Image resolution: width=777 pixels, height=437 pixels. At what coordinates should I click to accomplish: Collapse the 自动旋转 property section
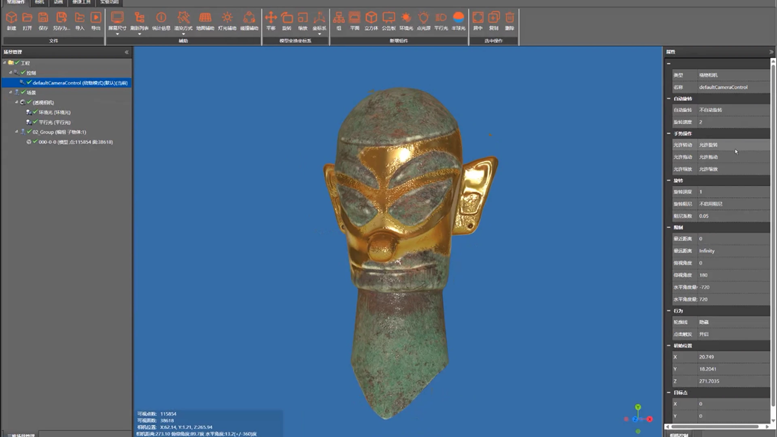[669, 99]
